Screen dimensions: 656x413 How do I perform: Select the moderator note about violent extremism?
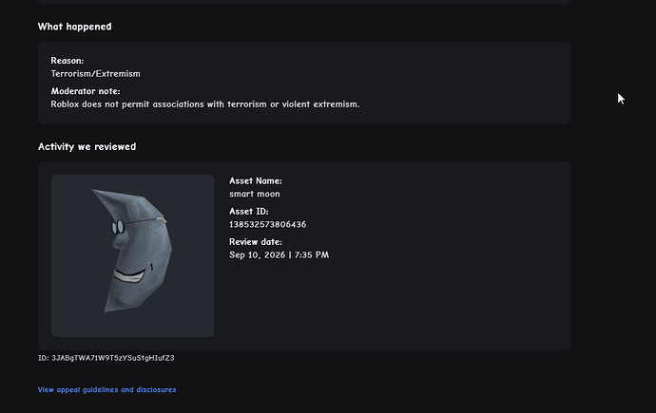point(205,104)
